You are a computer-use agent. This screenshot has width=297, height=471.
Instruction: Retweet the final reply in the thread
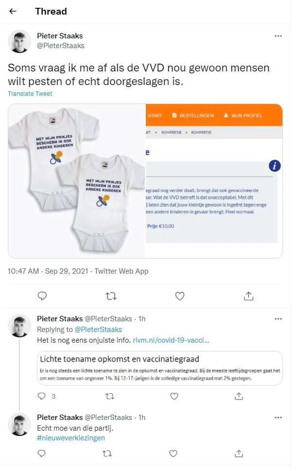[108, 453]
